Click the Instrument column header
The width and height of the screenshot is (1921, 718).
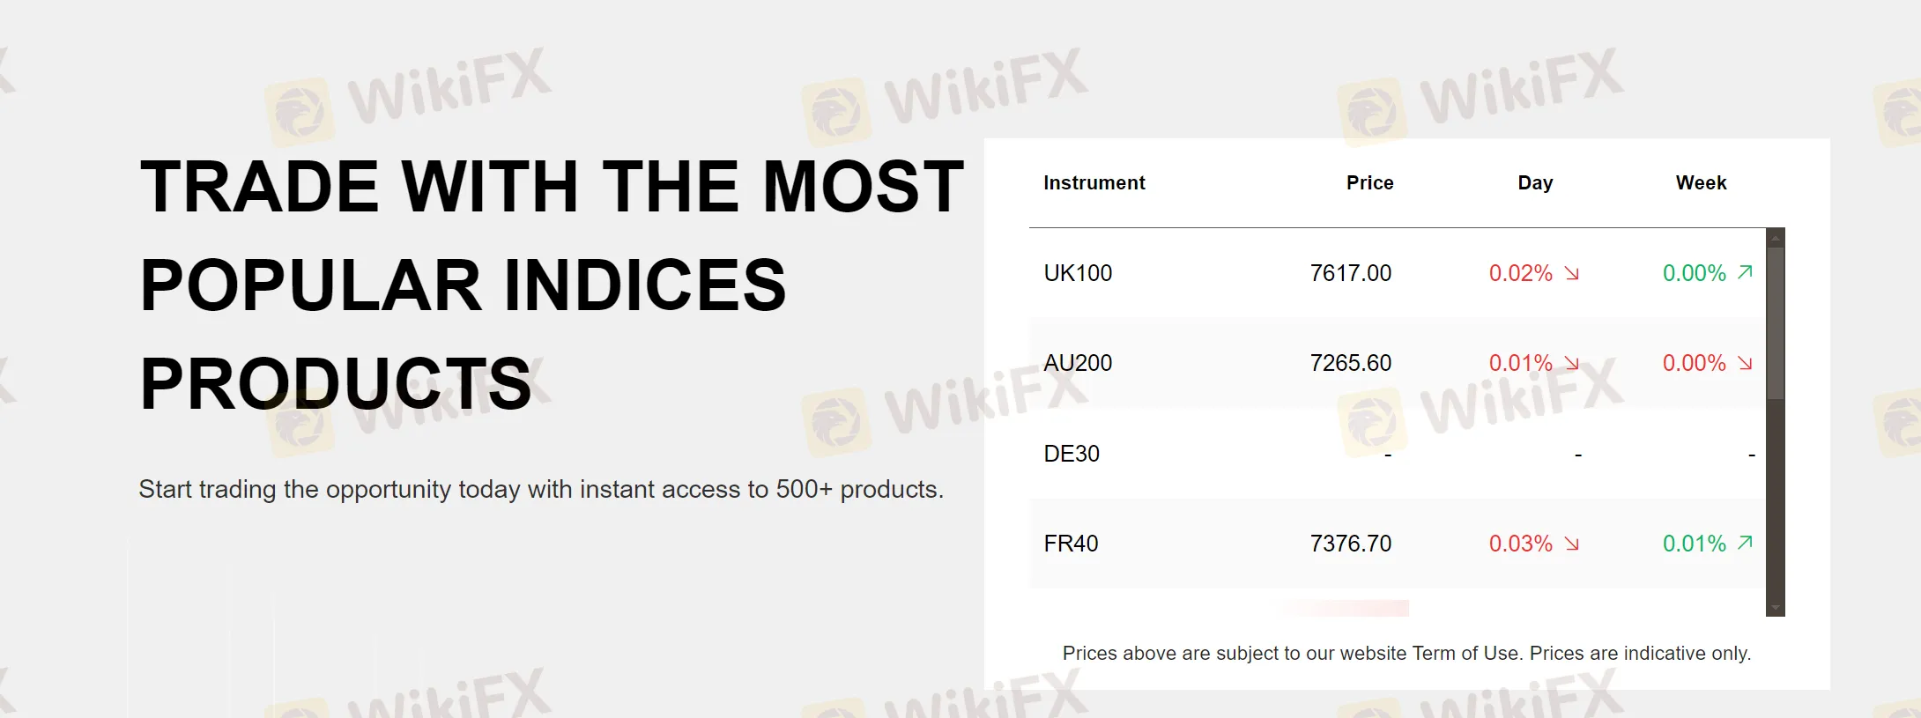(x=1094, y=183)
